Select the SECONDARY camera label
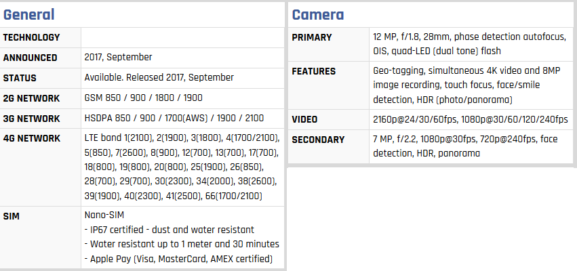The image size is (577, 271). (x=318, y=140)
